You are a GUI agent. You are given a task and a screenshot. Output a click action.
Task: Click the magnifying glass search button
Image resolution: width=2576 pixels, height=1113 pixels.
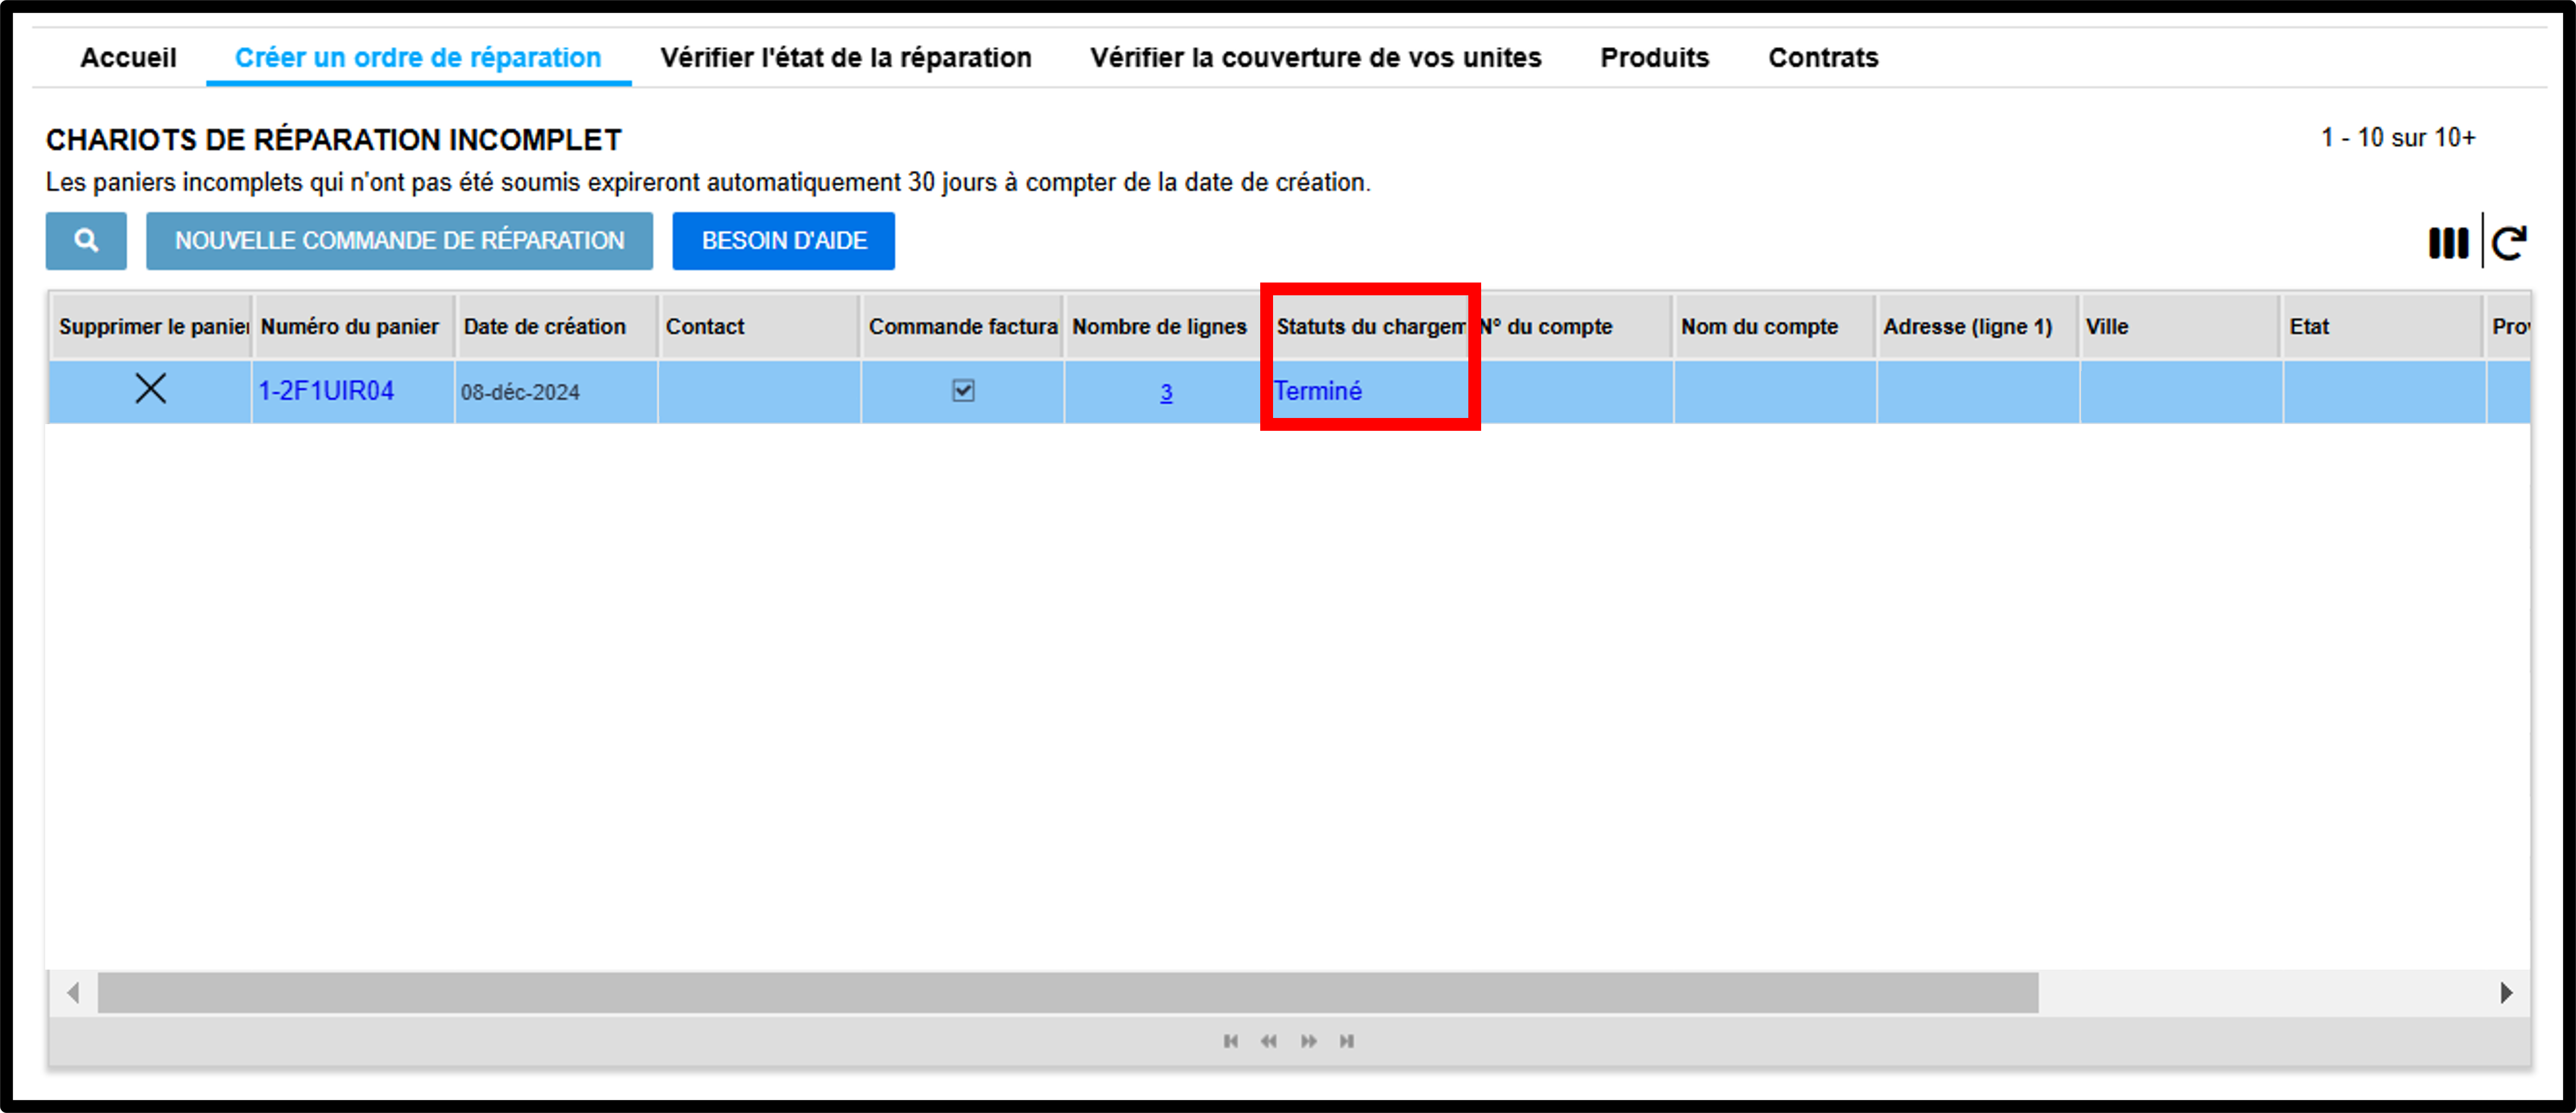pyautogui.click(x=86, y=241)
